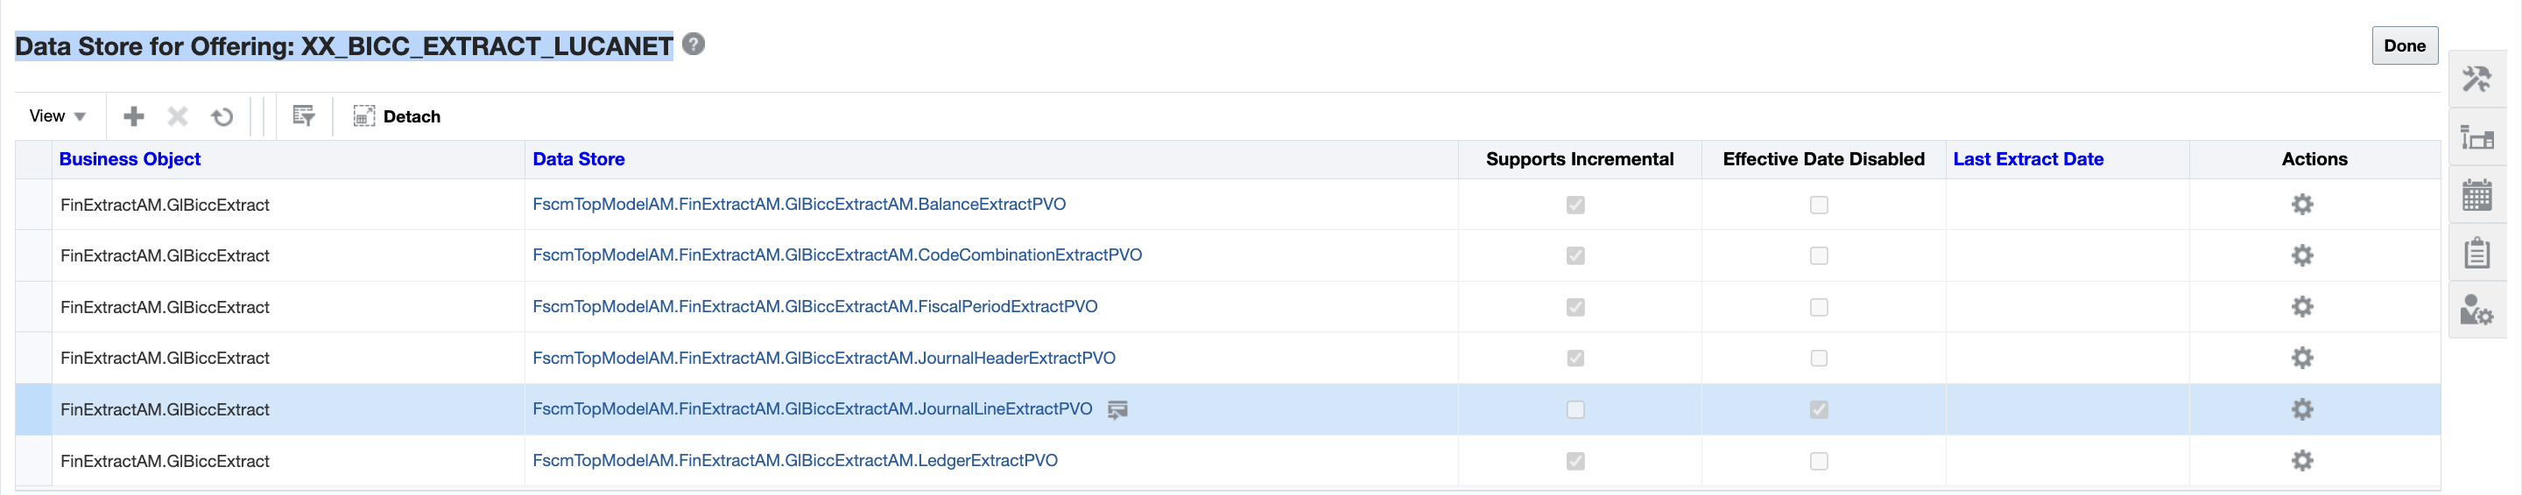Screen dimensions: 2522x495
Task: Click the Query By Example filter icon
Action: point(304,116)
